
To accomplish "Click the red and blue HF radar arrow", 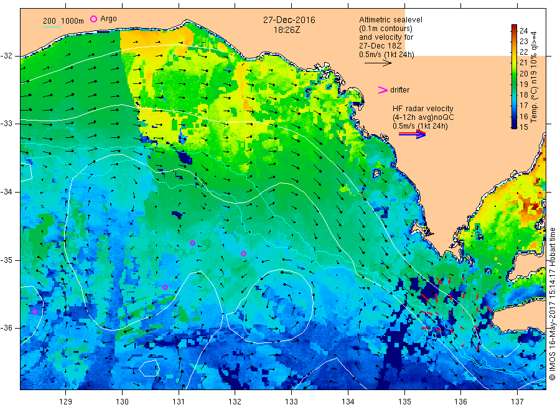I will click(412, 134).
